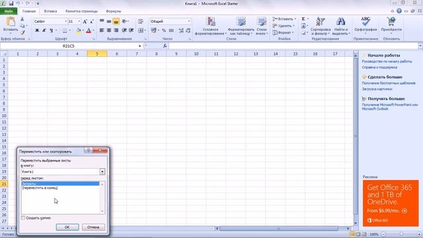423x238 pixels.
Task: Click the Сортировка и фильтр icon
Action: click(x=320, y=22)
